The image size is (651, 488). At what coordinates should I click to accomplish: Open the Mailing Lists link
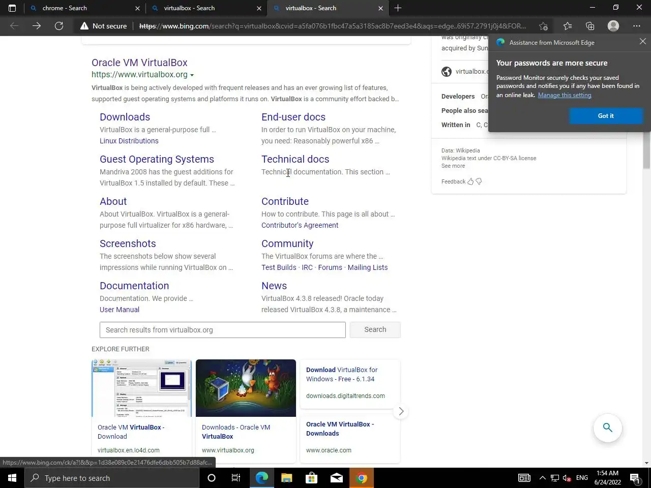click(368, 267)
